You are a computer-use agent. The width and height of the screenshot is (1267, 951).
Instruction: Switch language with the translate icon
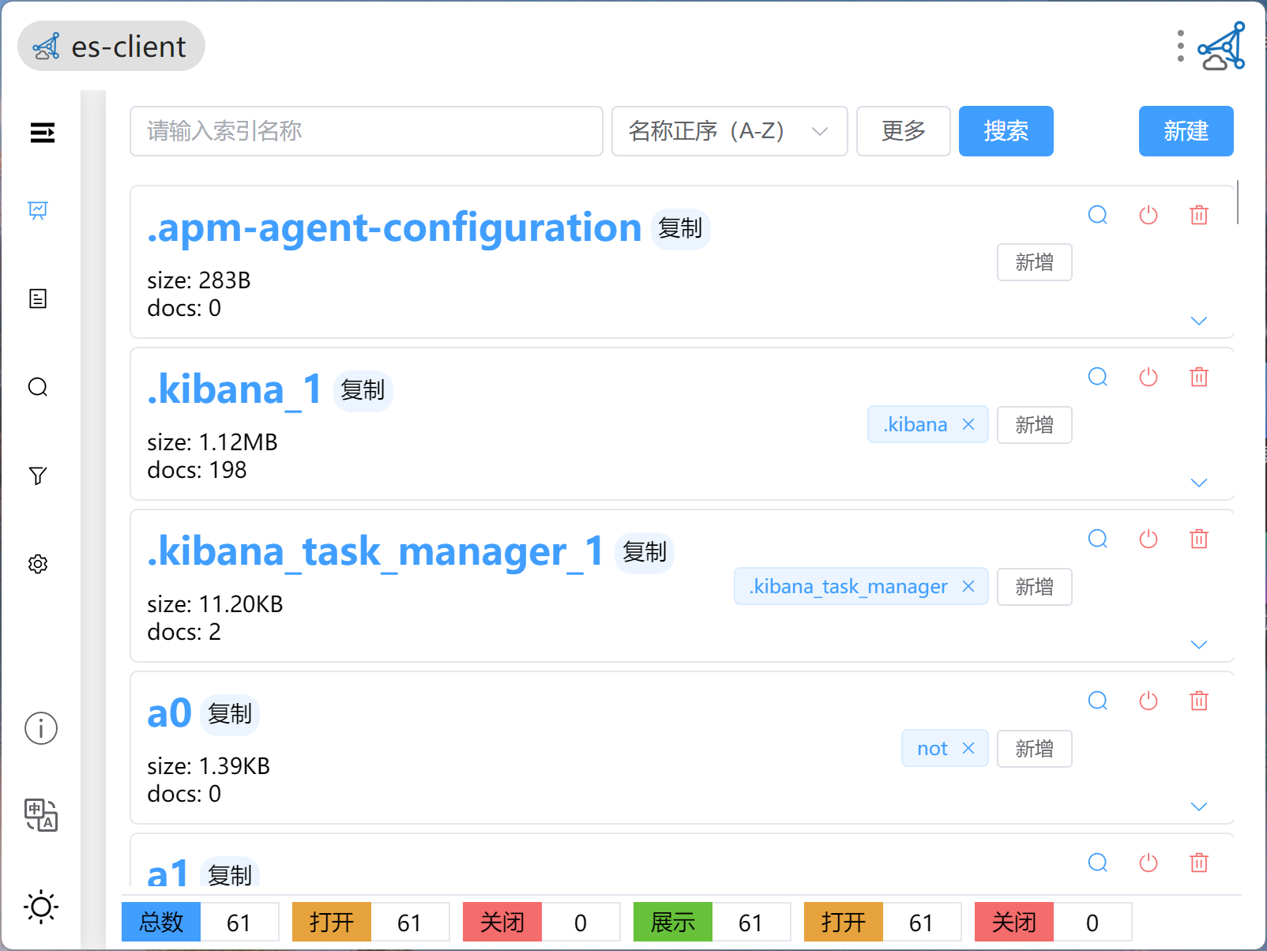click(41, 815)
